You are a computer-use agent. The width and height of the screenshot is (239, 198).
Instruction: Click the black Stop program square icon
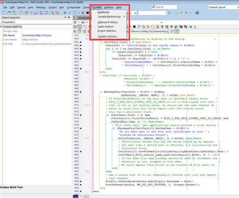click(x=88, y=13)
